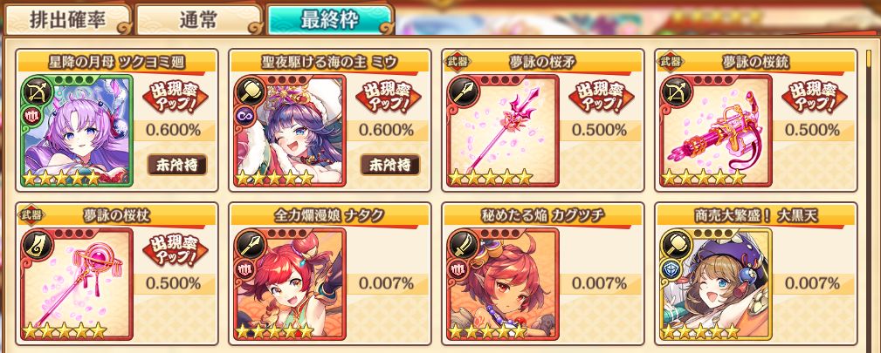Click 未所持 button under ツクヨミ廻
The width and height of the screenshot is (881, 353).
(177, 165)
